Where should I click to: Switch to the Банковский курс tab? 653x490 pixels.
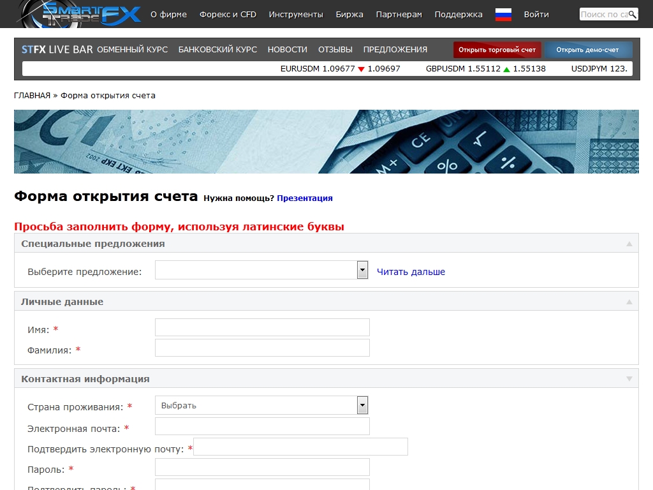coord(217,49)
